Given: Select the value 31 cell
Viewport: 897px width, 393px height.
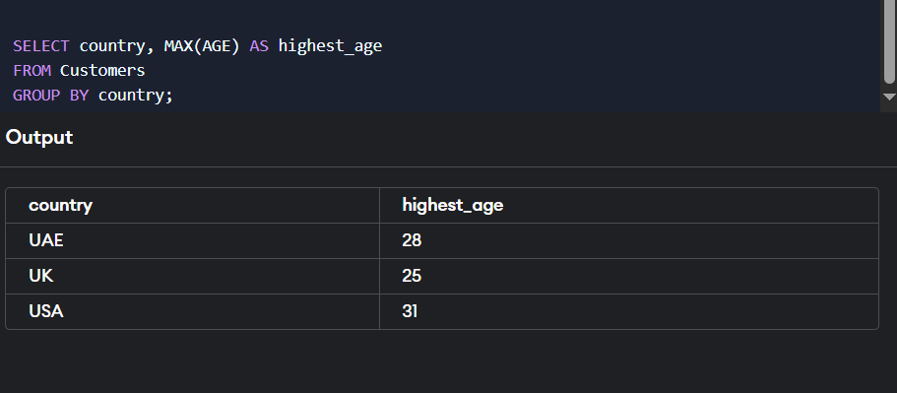Looking at the screenshot, I should pos(629,312).
